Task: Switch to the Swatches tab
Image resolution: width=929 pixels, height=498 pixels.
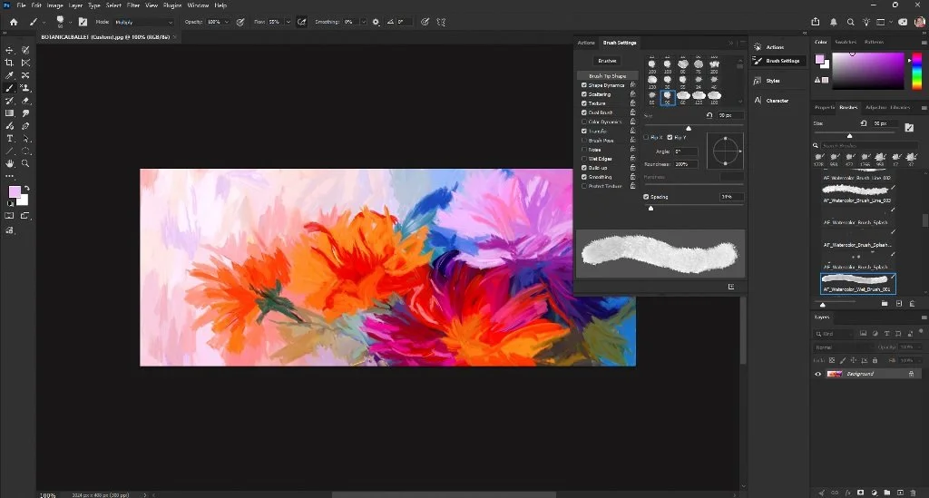Action: click(x=846, y=42)
